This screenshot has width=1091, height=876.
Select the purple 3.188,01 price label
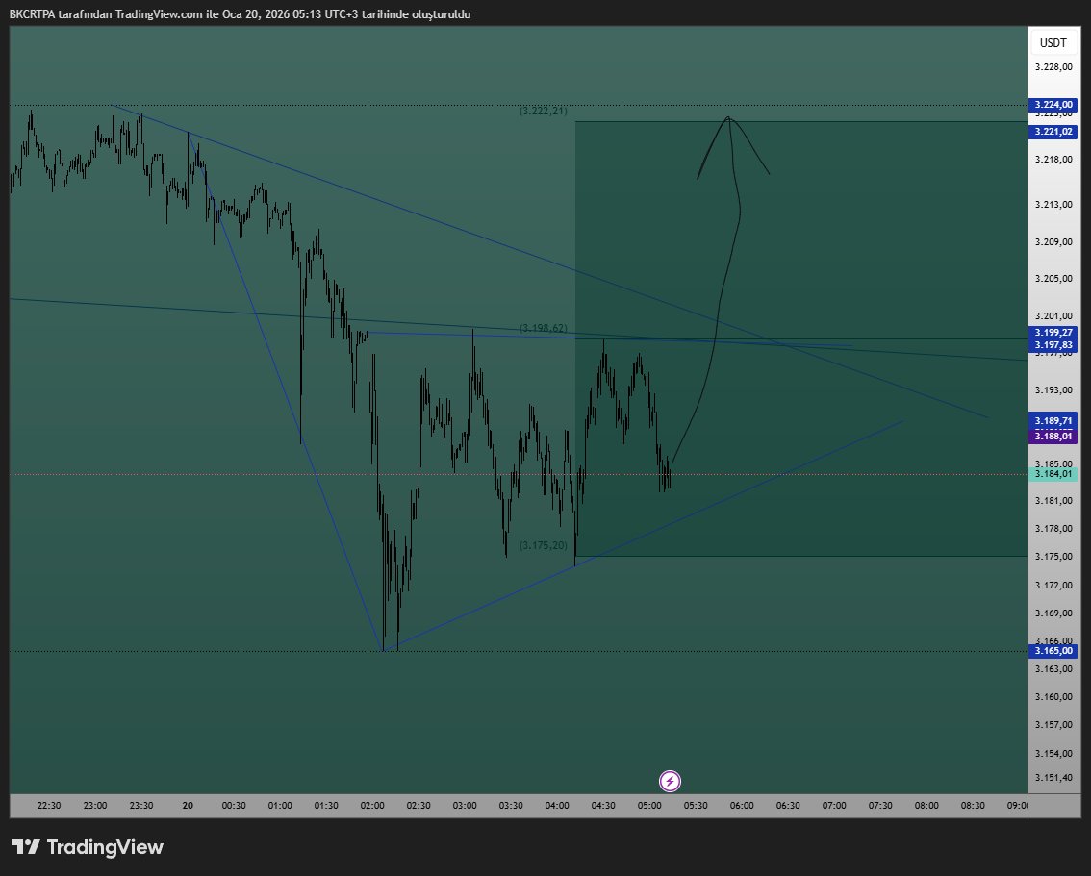(x=1053, y=436)
